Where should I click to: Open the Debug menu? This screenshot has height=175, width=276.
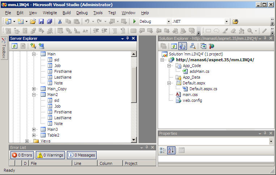pos(82,13)
